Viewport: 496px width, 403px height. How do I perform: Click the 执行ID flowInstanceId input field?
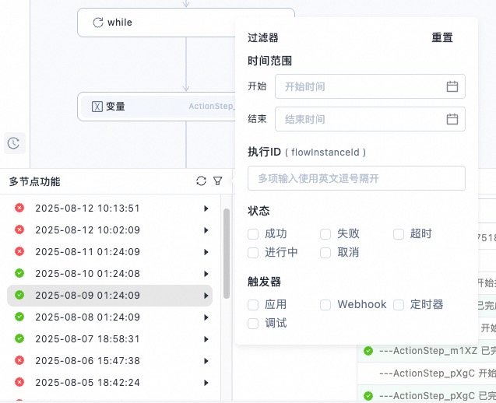(x=357, y=178)
